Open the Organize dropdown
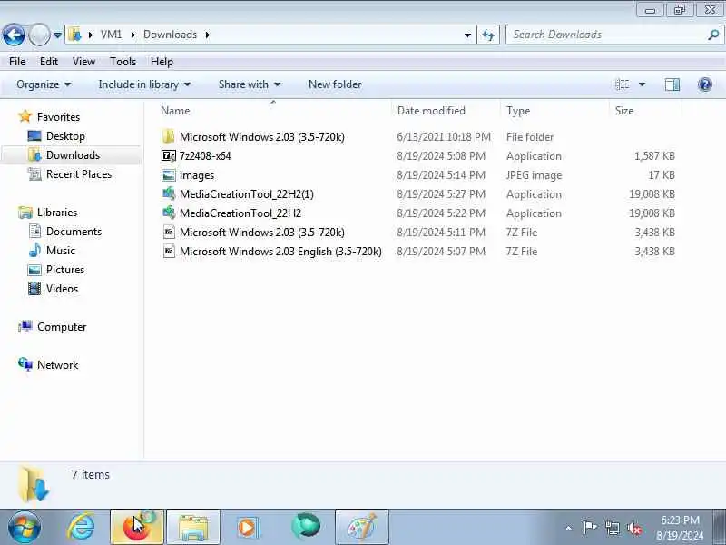Screen dimensions: 726x545 pyautogui.click(x=44, y=84)
